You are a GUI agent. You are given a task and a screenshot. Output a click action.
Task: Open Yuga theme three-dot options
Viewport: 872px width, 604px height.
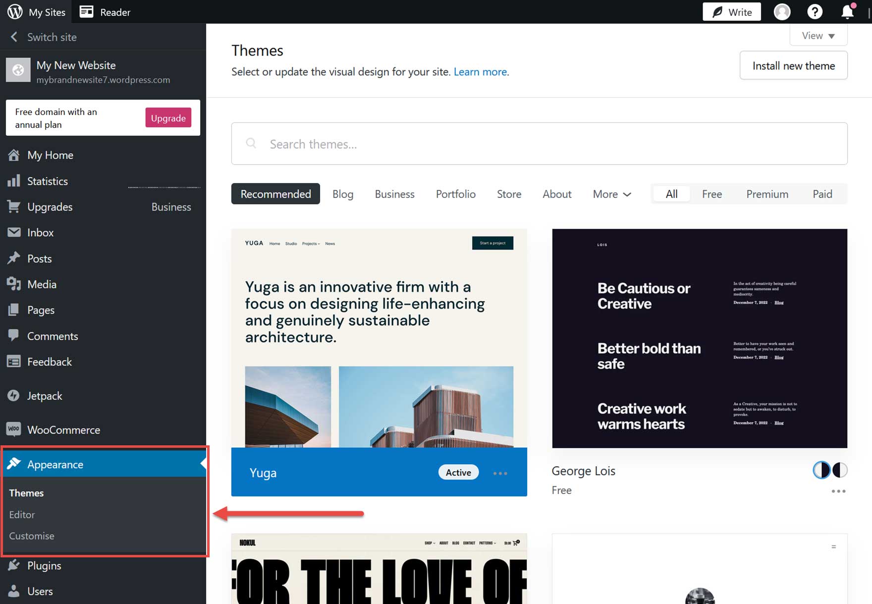click(x=500, y=473)
